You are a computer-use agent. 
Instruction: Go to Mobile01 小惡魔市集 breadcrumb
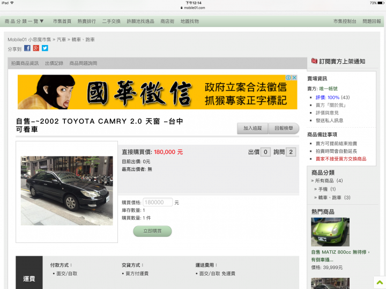[x=29, y=39]
